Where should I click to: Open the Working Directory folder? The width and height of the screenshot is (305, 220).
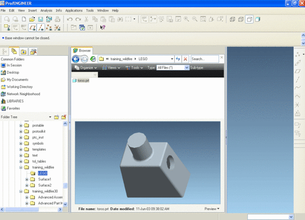tap(17, 87)
